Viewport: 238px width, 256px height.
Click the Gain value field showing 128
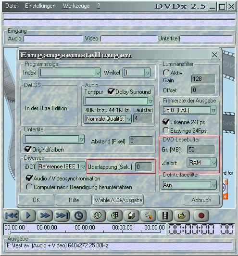(x=203, y=79)
